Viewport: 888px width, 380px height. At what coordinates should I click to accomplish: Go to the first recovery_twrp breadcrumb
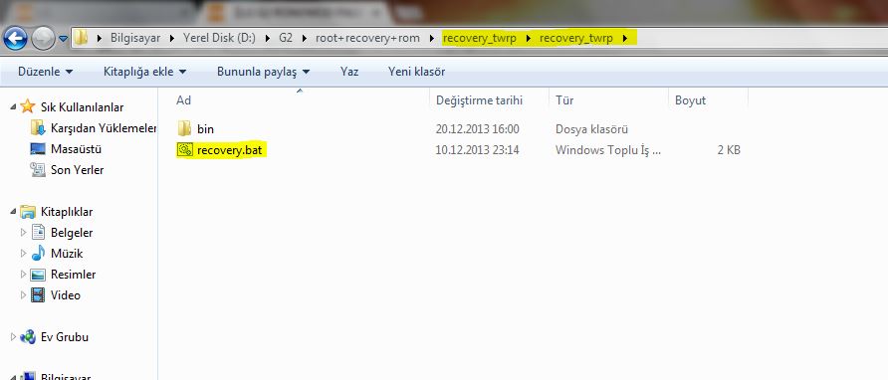480,38
